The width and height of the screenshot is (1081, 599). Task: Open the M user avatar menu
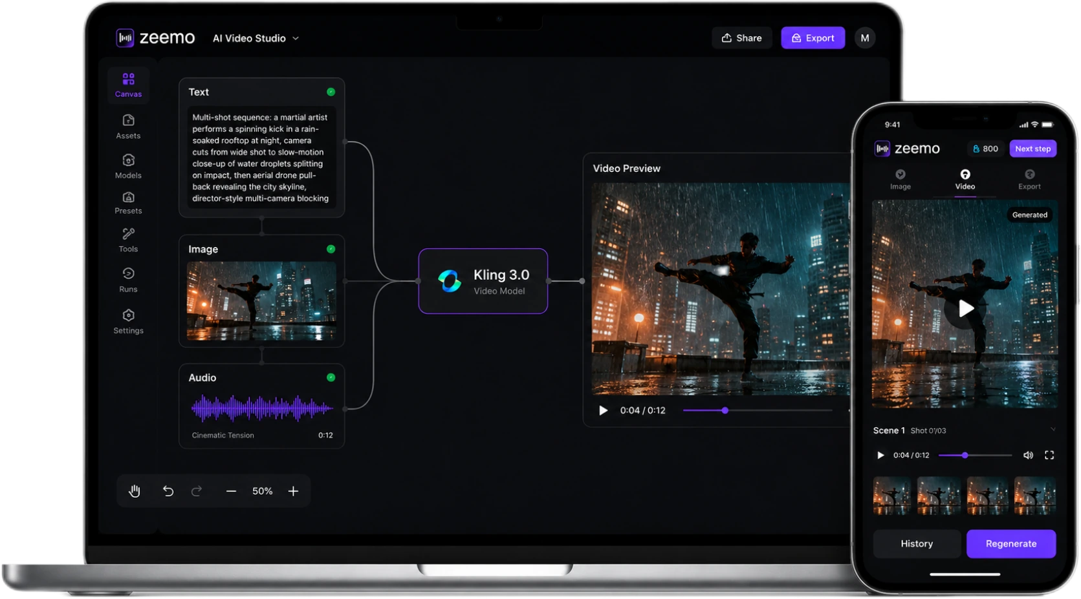tap(865, 38)
